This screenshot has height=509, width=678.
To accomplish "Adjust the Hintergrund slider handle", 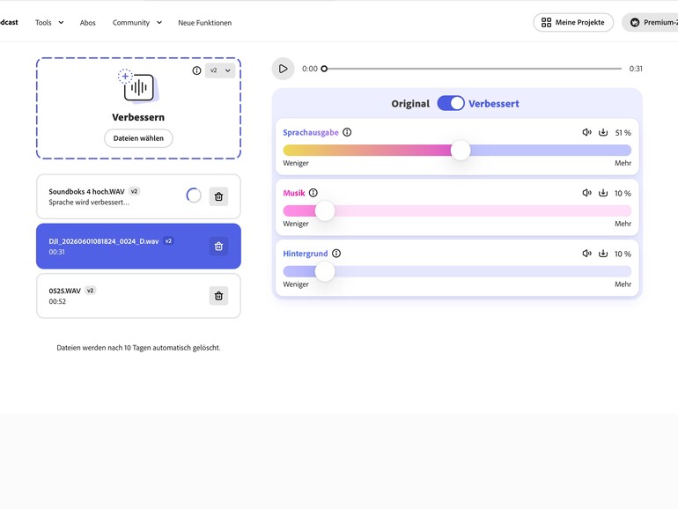I will [x=325, y=271].
